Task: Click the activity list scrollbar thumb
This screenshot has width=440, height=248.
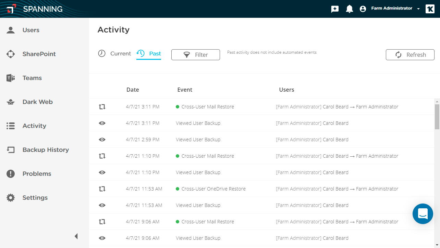Action: coord(437,117)
